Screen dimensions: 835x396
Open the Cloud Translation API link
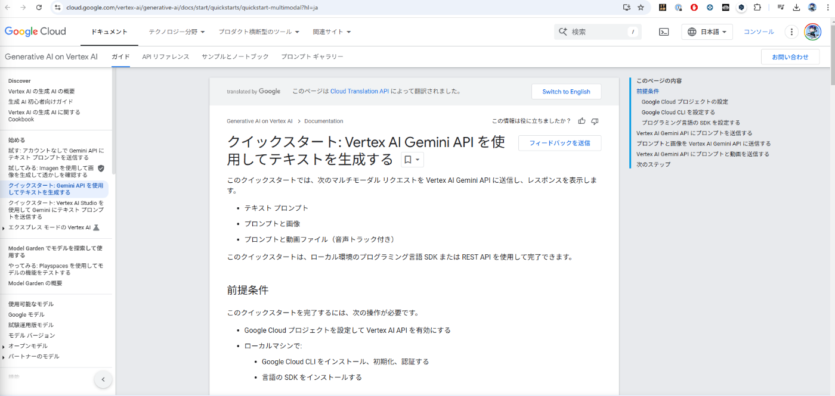click(x=359, y=92)
